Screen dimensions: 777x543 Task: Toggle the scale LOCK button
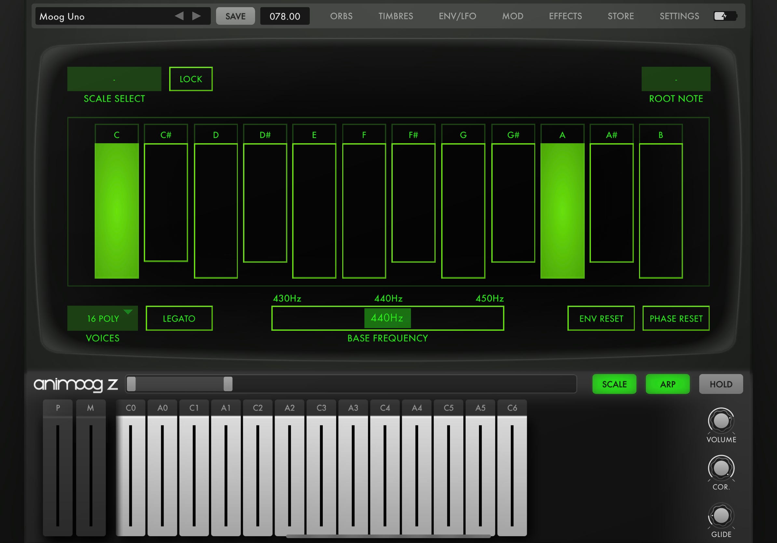pos(191,79)
